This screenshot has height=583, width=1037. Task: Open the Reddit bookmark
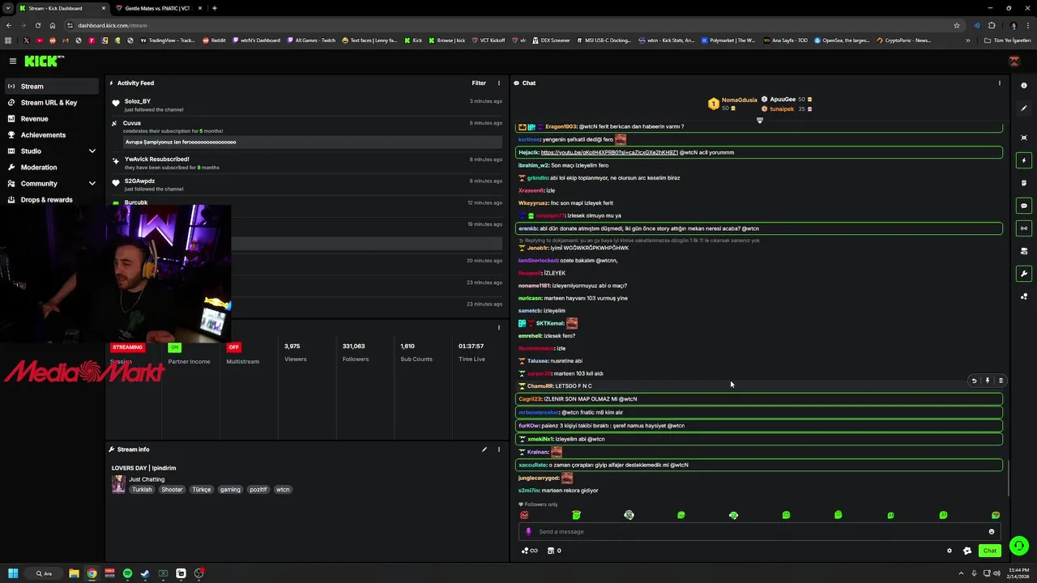pos(214,40)
